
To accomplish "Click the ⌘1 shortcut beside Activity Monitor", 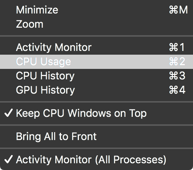I will tap(177, 47).
